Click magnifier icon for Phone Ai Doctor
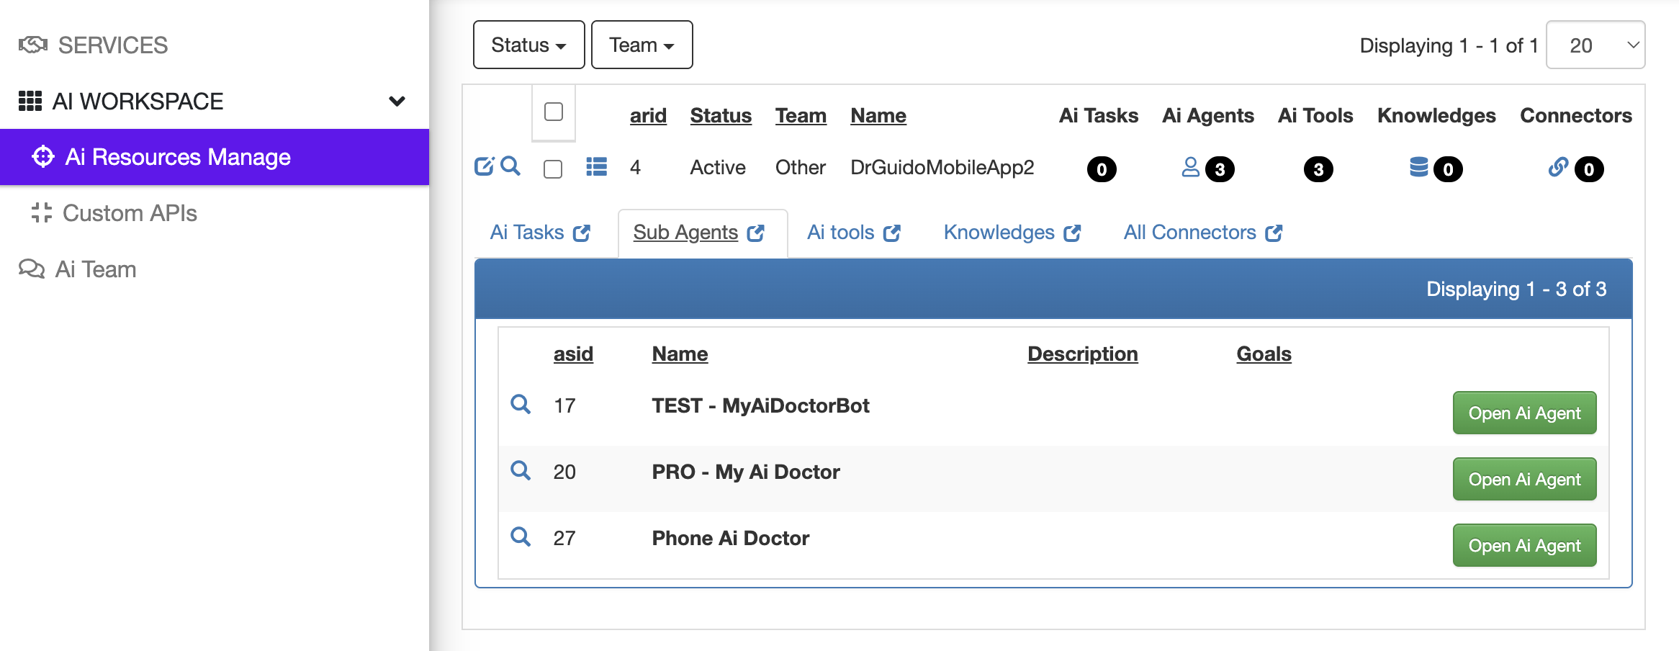This screenshot has height=651, width=1679. click(520, 536)
